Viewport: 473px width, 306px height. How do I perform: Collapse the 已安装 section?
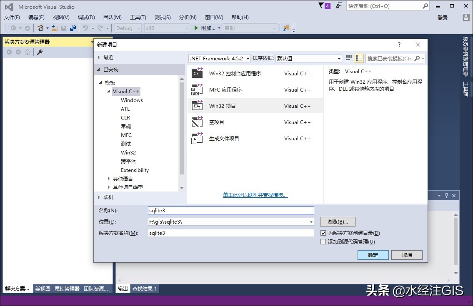pyautogui.click(x=98, y=70)
